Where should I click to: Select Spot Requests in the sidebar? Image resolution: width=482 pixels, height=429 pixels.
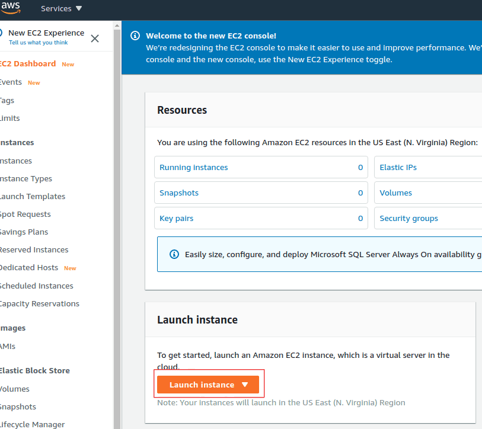(x=25, y=214)
